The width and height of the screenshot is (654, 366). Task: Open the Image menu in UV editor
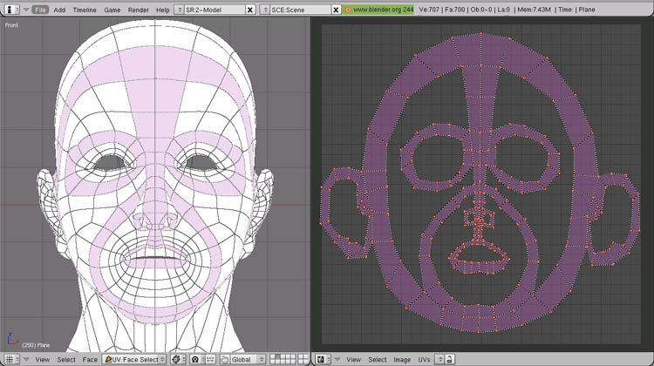(x=401, y=359)
